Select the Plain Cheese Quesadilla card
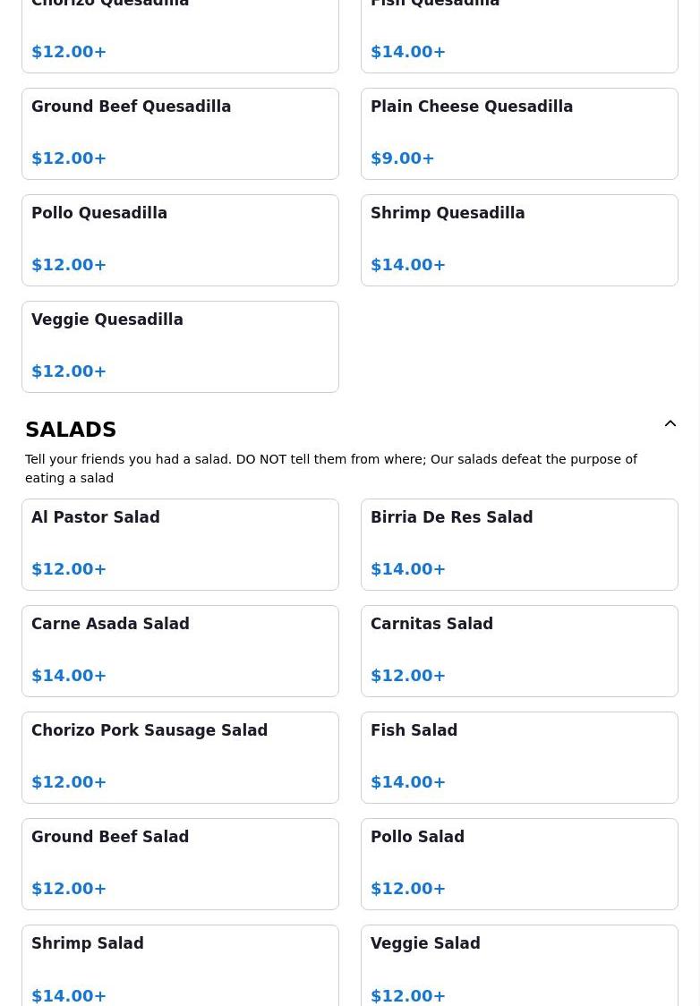 [x=519, y=134]
